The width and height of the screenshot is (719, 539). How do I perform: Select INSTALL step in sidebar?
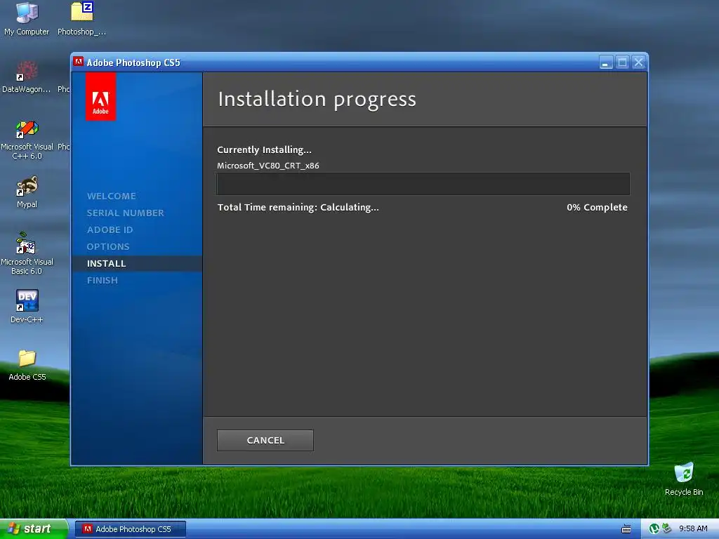[x=137, y=264]
